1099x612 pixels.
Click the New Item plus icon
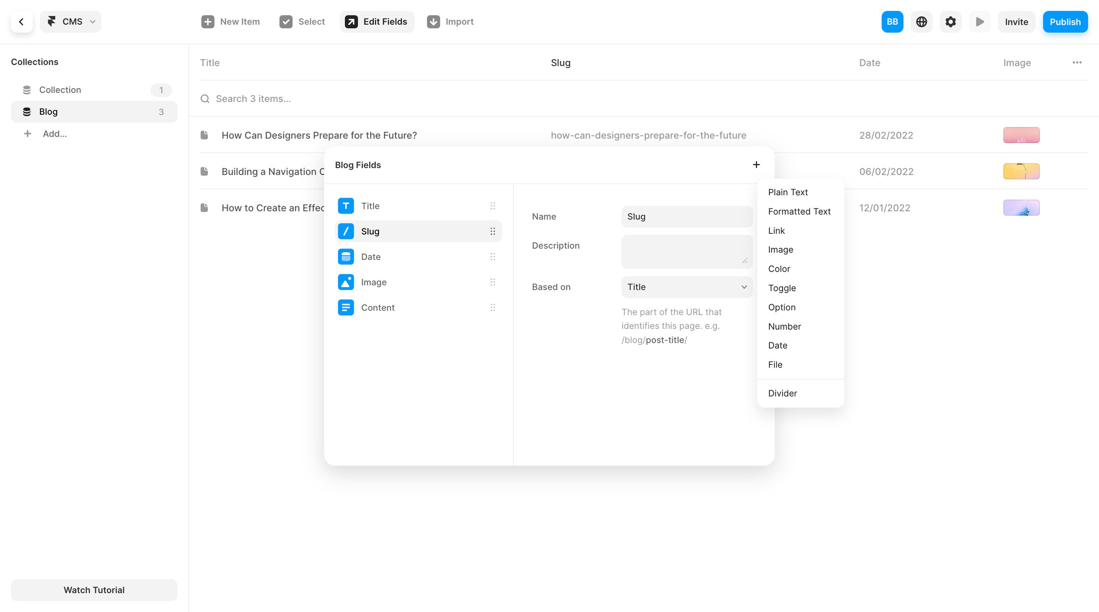[207, 21]
